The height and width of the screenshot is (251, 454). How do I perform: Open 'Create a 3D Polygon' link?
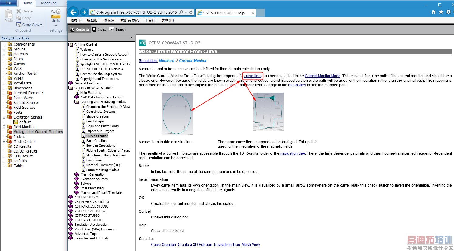195,245
